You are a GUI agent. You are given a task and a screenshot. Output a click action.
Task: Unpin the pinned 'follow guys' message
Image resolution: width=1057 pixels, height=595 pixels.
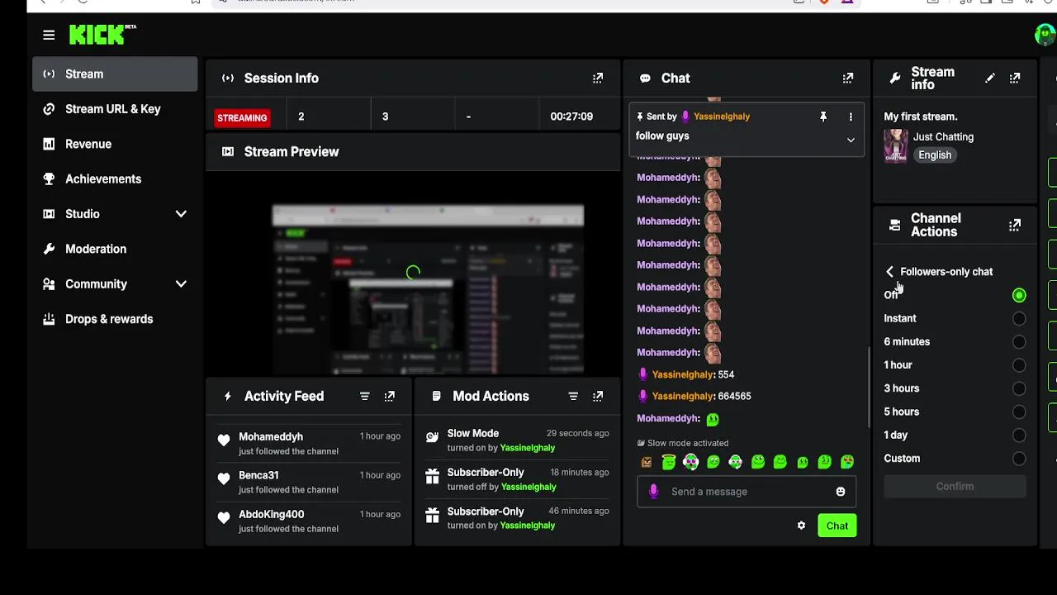pos(822,117)
